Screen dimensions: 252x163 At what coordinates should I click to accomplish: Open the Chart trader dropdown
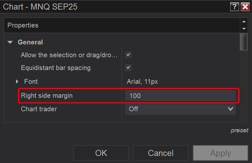(180, 109)
